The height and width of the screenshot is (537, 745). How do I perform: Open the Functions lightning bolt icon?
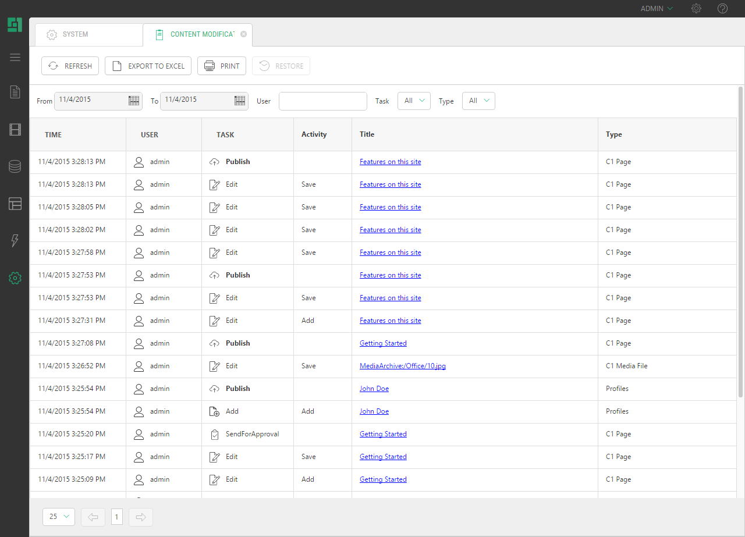pyautogui.click(x=15, y=240)
